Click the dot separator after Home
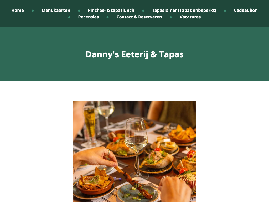This screenshot has width=269, height=202. [x=33, y=11]
